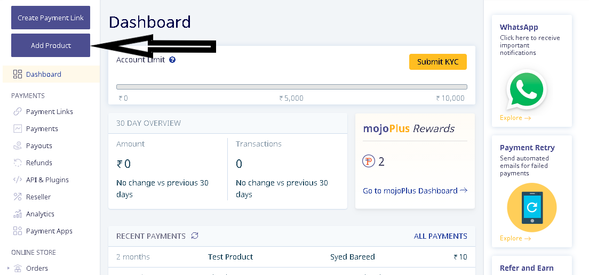589x275 pixels.
Task: Open the Orders section in Online Store
Action: [37, 268]
